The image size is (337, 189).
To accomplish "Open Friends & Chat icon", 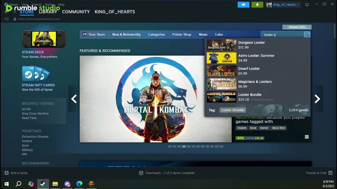I will (x=330, y=173).
